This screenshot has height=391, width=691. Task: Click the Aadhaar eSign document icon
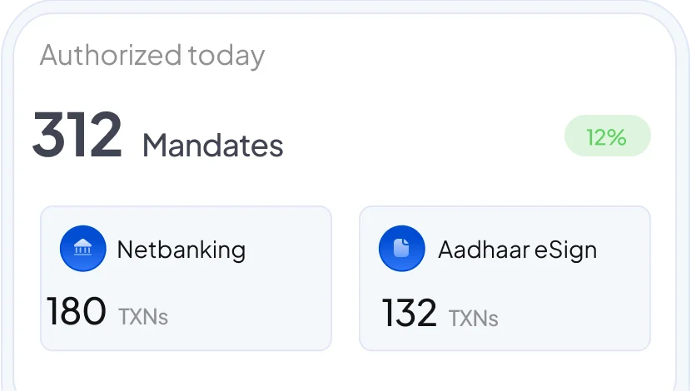pyautogui.click(x=401, y=249)
